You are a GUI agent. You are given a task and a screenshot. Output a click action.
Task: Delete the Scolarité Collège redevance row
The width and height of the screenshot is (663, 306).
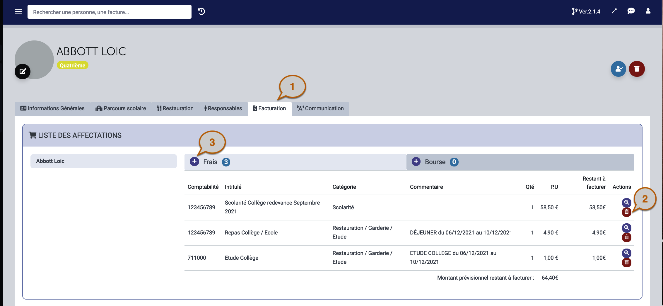click(x=626, y=212)
